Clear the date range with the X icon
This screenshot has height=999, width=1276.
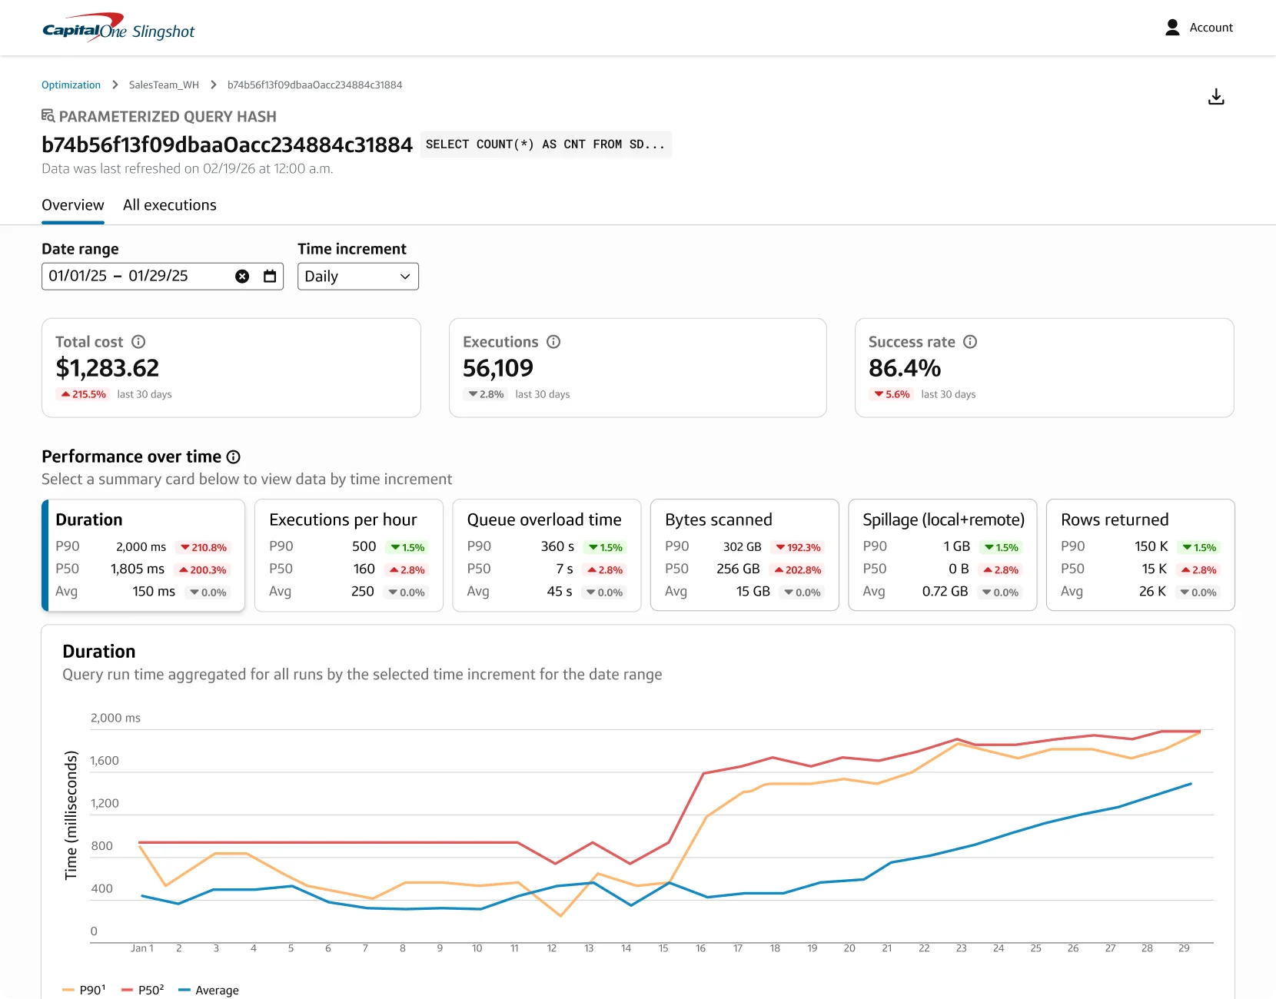[x=242, y=277]
